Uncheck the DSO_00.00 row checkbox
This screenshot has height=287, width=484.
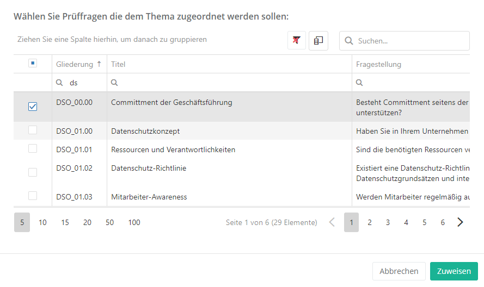(x=33, y=107)
